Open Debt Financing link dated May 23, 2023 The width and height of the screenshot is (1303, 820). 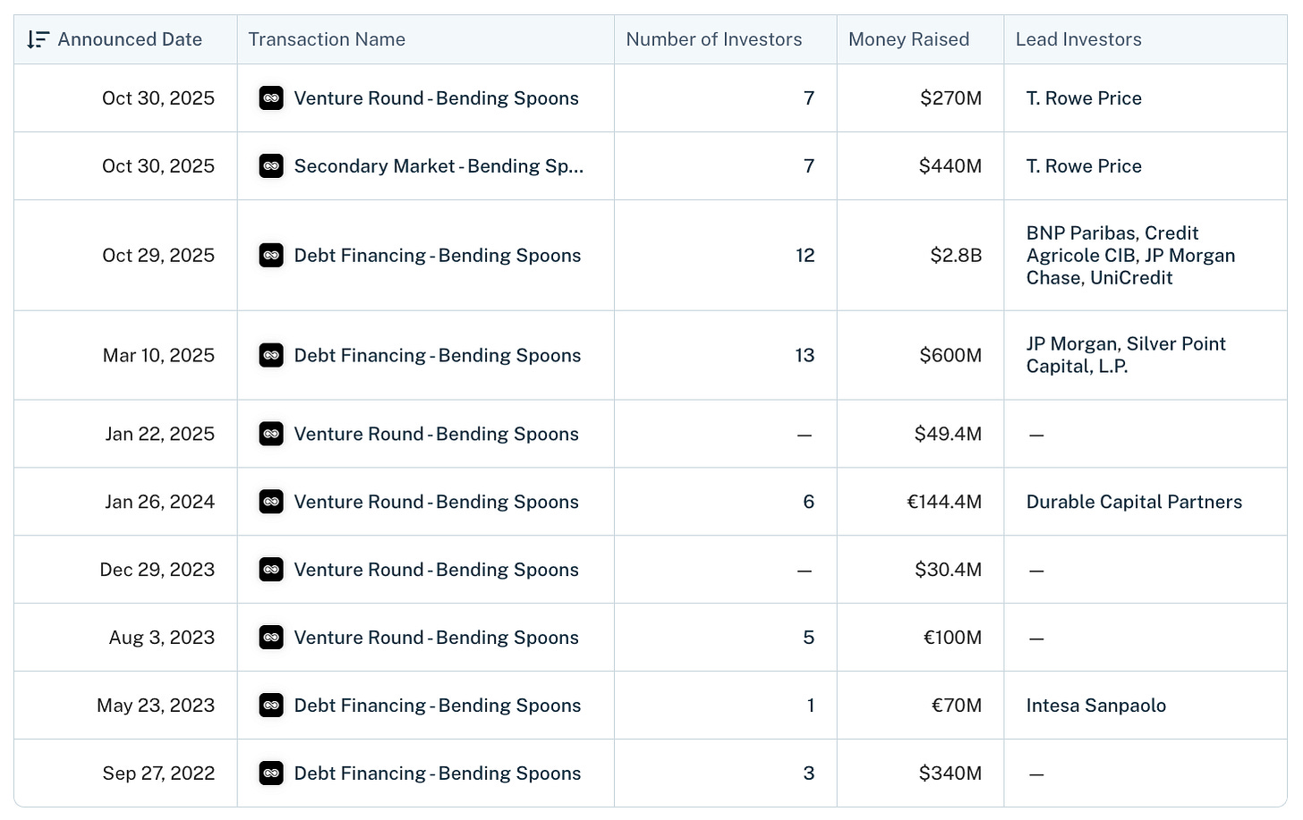(437, 706)
